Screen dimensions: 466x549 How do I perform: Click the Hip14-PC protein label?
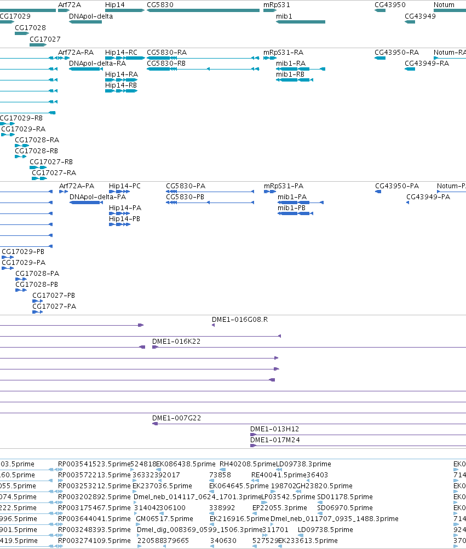click(x=124, y=186)
